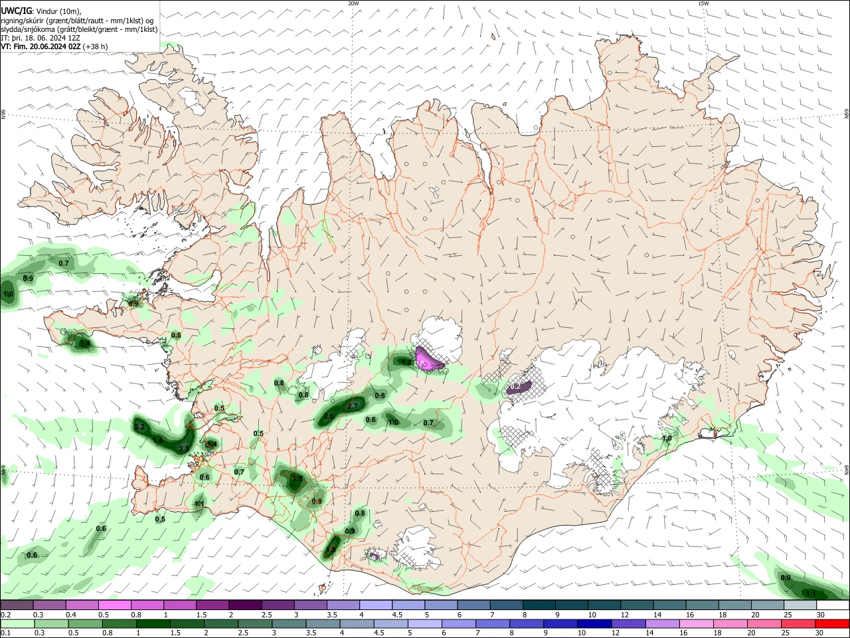This screenshot has width=850, height=638.
Task: Click the "0.2" snowfall value on the glacier
Action: [515, 386]
